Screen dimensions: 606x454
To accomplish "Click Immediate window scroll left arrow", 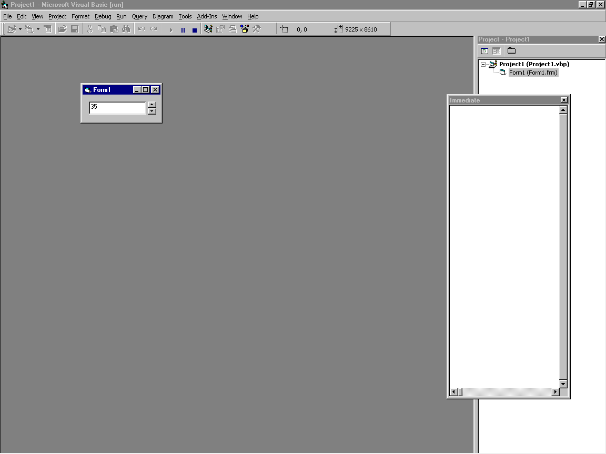I will click(x=454, y=392).
